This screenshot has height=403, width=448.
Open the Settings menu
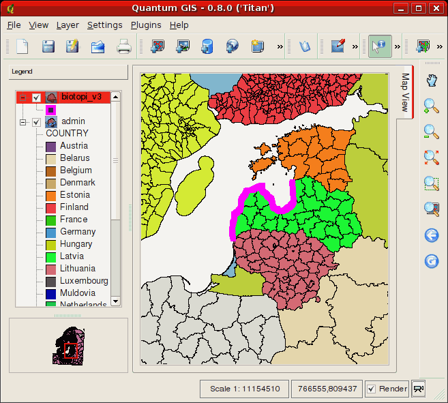coord(104,25)
